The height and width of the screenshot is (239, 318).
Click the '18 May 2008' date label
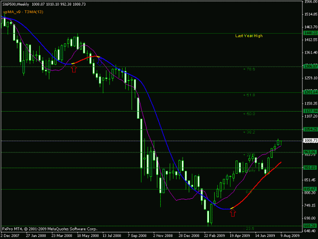tap(88, 236)
